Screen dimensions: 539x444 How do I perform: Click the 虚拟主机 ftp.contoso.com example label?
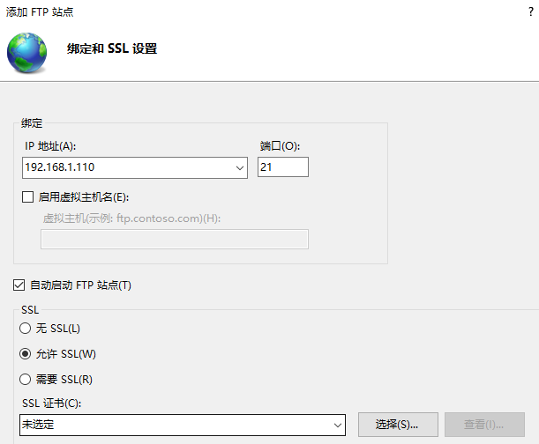pos(131,218)
